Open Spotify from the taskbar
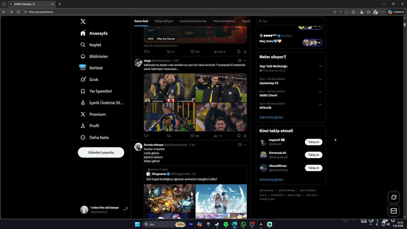The width and height of the screenshot is (407, 229). [226, 224]
